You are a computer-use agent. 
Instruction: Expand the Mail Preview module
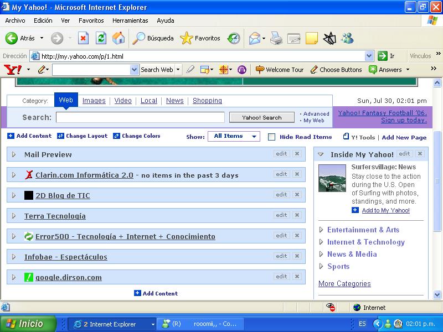[x=13, y=154]
